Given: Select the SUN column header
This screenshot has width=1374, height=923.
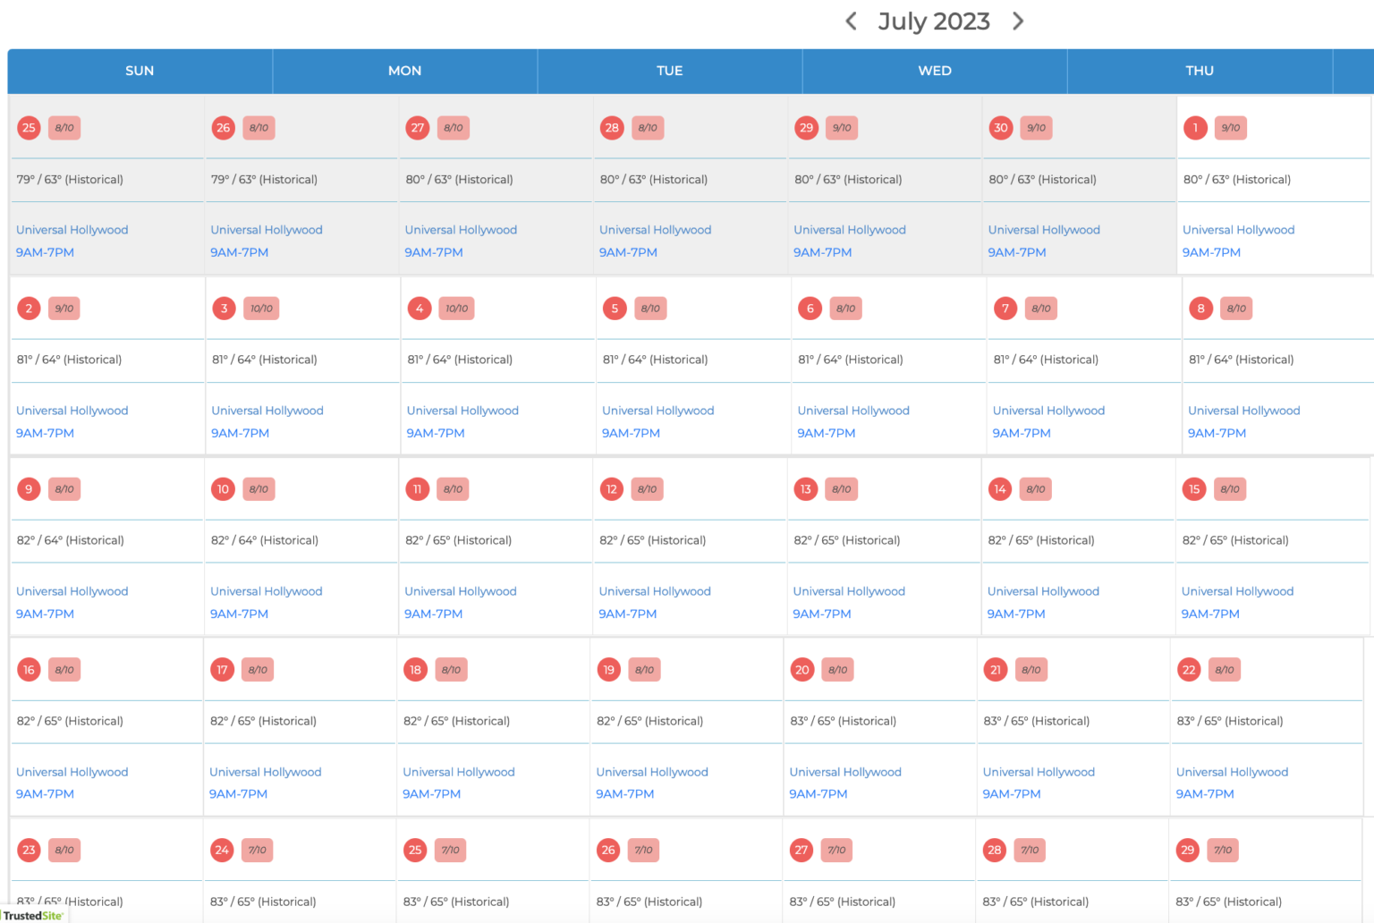Looking at the screenshot, I should click(x=140, y=71).
